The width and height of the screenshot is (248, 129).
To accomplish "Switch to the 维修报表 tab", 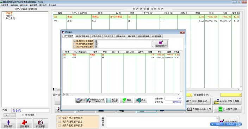I will click(x=131, y=36).
